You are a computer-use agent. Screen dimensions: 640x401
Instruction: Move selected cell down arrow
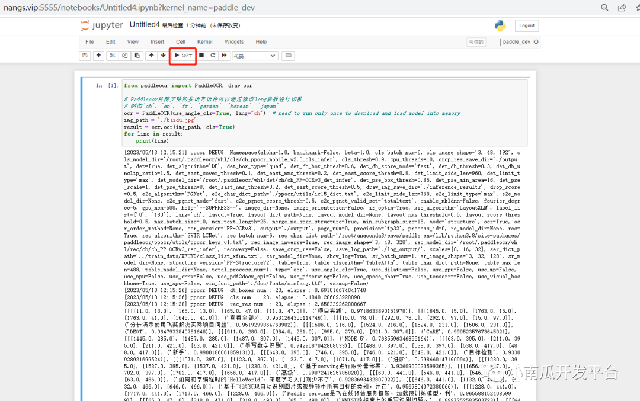pos(164,56)
